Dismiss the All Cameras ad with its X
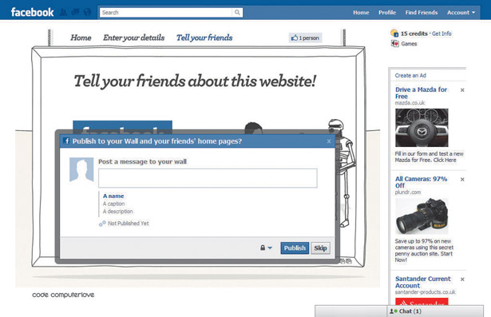Screen dimensions: 491x317 462,180
